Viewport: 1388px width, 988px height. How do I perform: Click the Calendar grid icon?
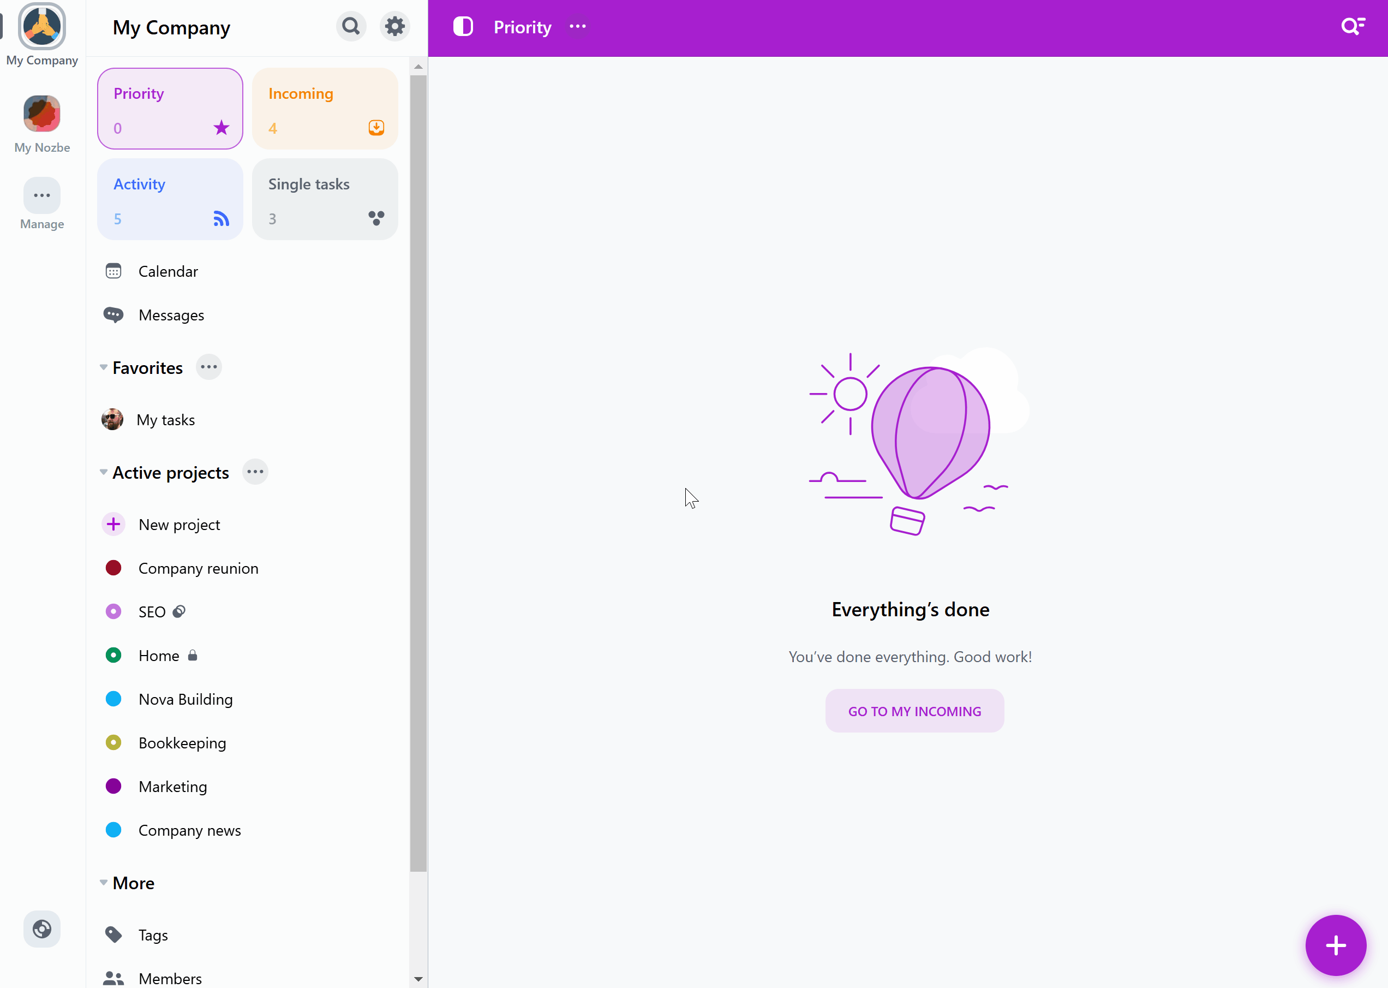[x=113, y=271]
